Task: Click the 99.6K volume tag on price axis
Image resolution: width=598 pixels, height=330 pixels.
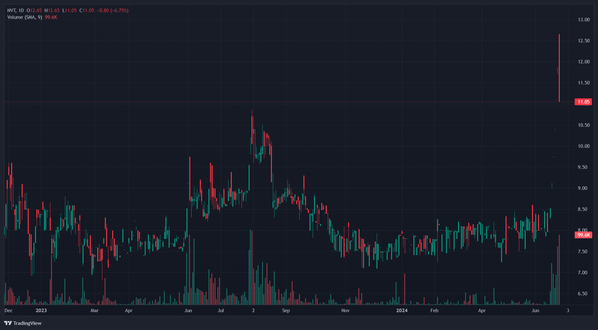Action: [583, 235]
